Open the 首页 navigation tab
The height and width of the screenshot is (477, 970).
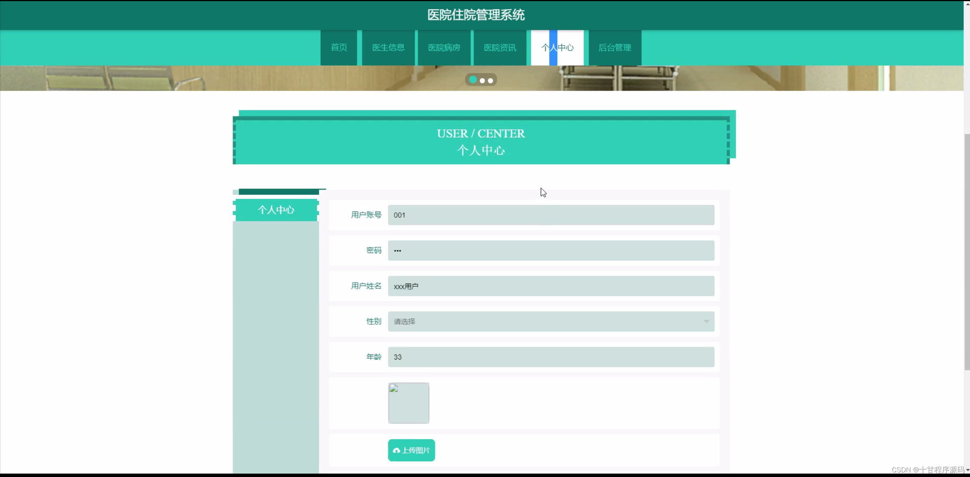(339, 48)
